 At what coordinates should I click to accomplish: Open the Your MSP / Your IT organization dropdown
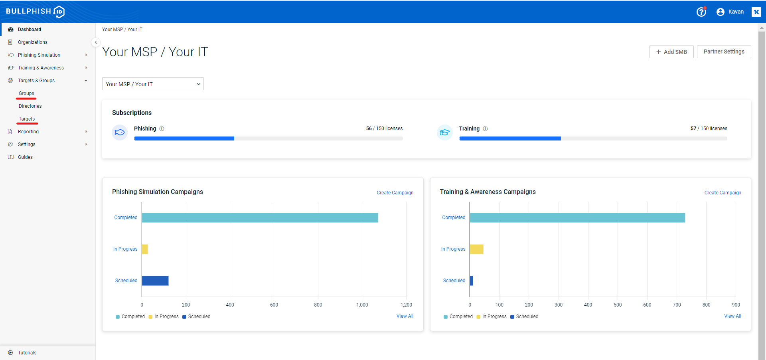point(153,84)
